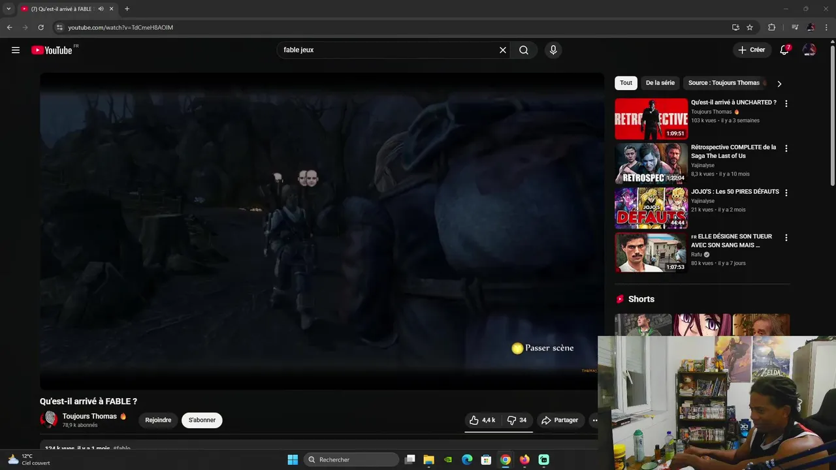Switch to Google Chrome in the taskbar
The height and width of the screenshot is (470, 836).
pyautogui.click(x=506, y=460)
